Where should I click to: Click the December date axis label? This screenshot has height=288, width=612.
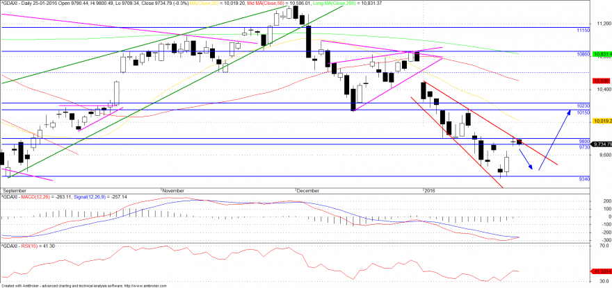pyautogui.click(x=308, y=191)
